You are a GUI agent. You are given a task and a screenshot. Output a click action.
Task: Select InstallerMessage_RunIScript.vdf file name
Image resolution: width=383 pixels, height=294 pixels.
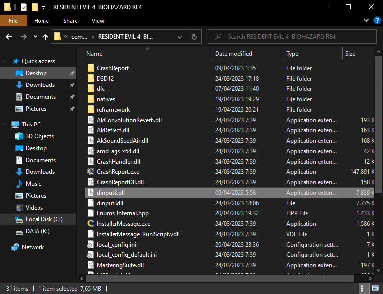[x=138, y=234]
